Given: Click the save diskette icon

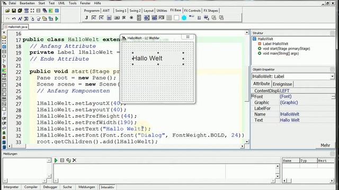Looking at the screenshot, I should (x=14, y=11).
